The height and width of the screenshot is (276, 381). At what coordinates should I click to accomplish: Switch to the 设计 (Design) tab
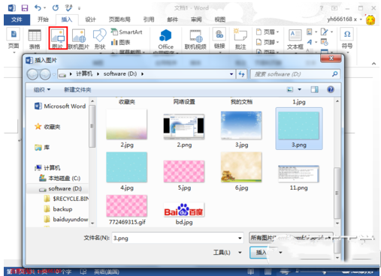pos(90,19)
